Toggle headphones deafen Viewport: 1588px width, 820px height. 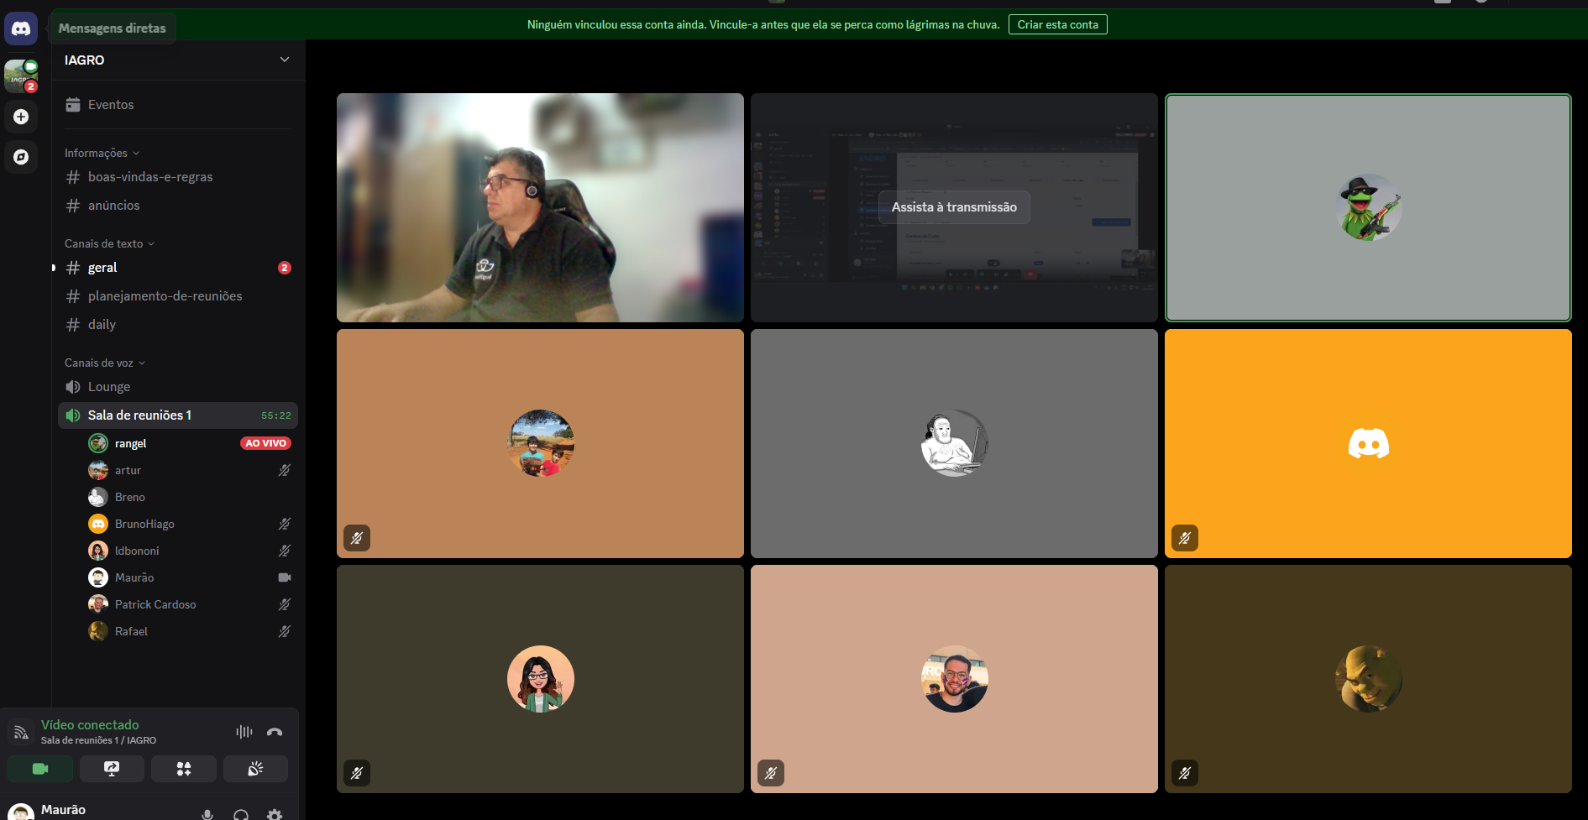(241, 813)
